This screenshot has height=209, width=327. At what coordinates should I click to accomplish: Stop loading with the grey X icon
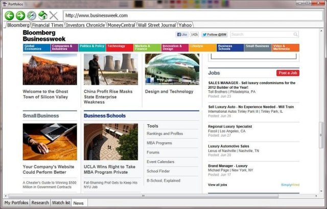[54, 16]
